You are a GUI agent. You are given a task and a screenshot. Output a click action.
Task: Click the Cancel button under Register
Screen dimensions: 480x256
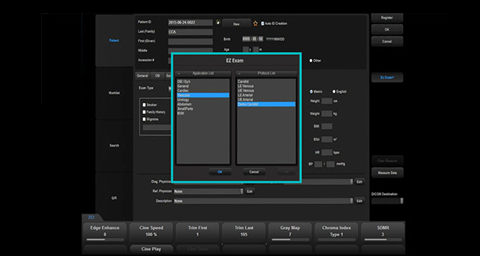click(x=387, y=41)
